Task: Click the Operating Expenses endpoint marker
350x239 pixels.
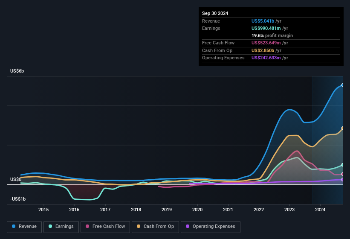Action: (343, 180)
